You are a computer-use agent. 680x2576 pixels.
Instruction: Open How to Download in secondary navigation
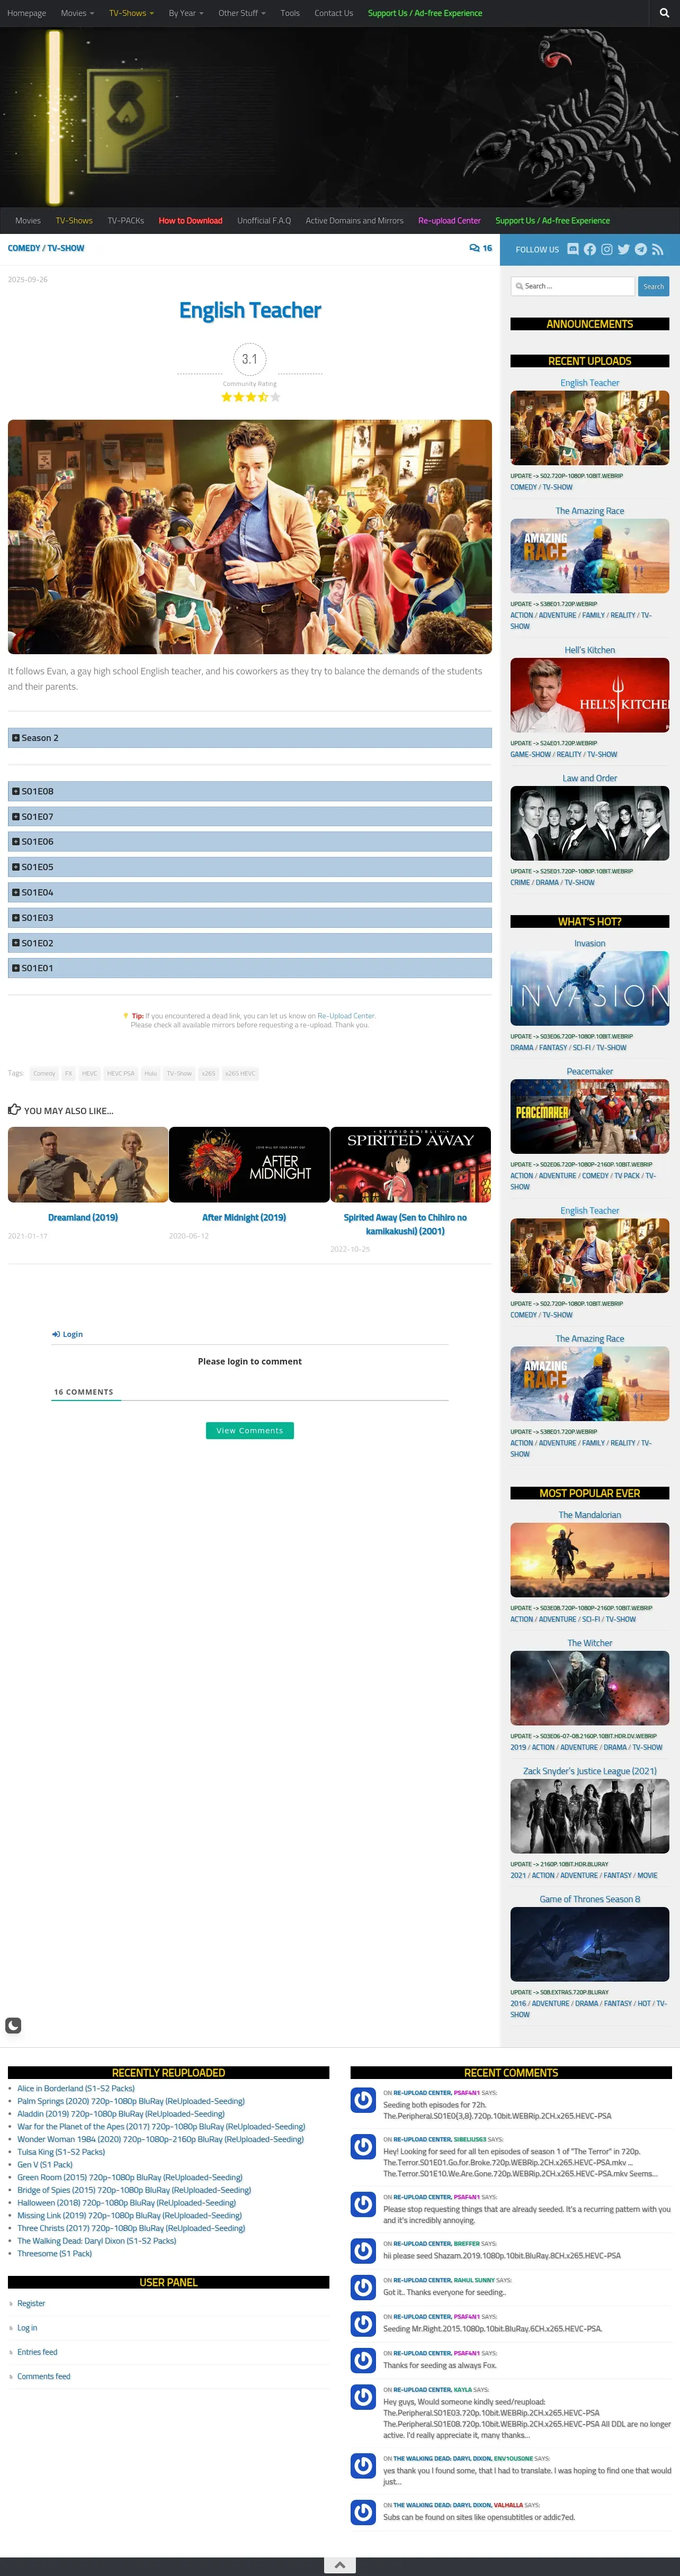click(x=191, y=221)
